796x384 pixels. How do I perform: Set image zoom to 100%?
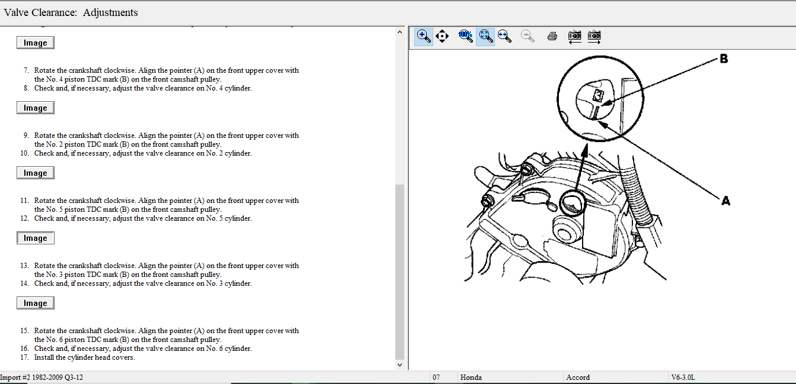(465, 36)
